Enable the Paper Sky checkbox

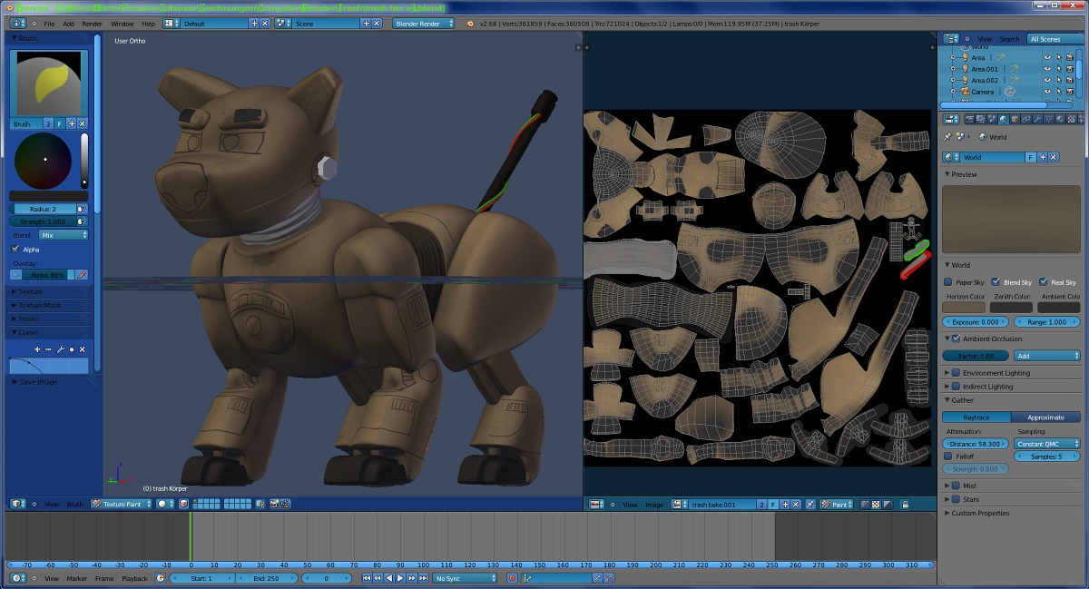point(949,282)
